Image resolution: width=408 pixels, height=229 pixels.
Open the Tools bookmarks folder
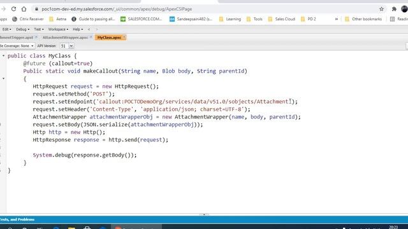[255, 19]
